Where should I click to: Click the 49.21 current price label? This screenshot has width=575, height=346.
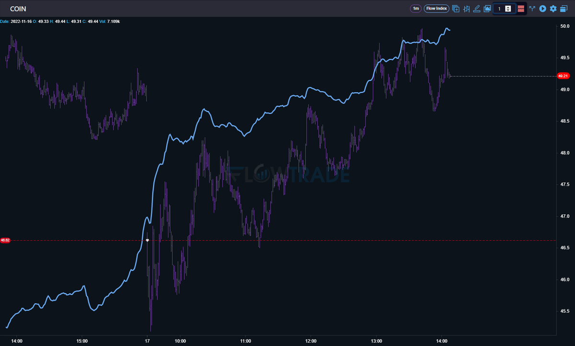(x=563, y=76)
